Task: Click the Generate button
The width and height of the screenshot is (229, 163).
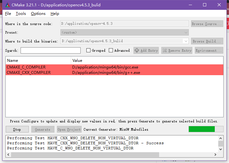Action: point(43,129)
